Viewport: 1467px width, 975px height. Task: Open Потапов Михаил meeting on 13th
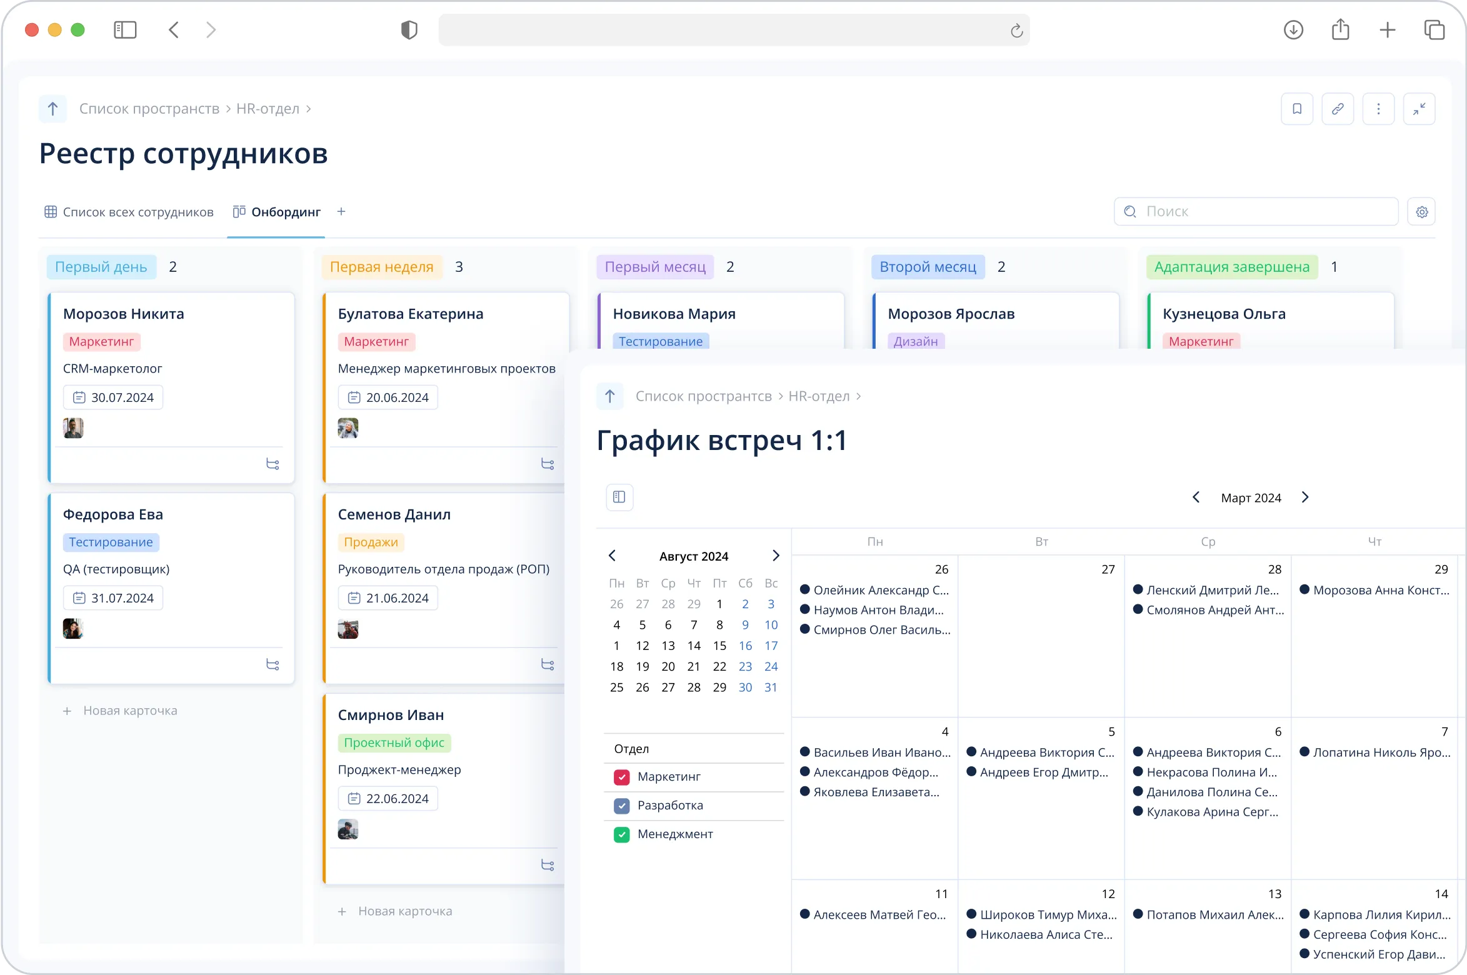coord(1208,915)
